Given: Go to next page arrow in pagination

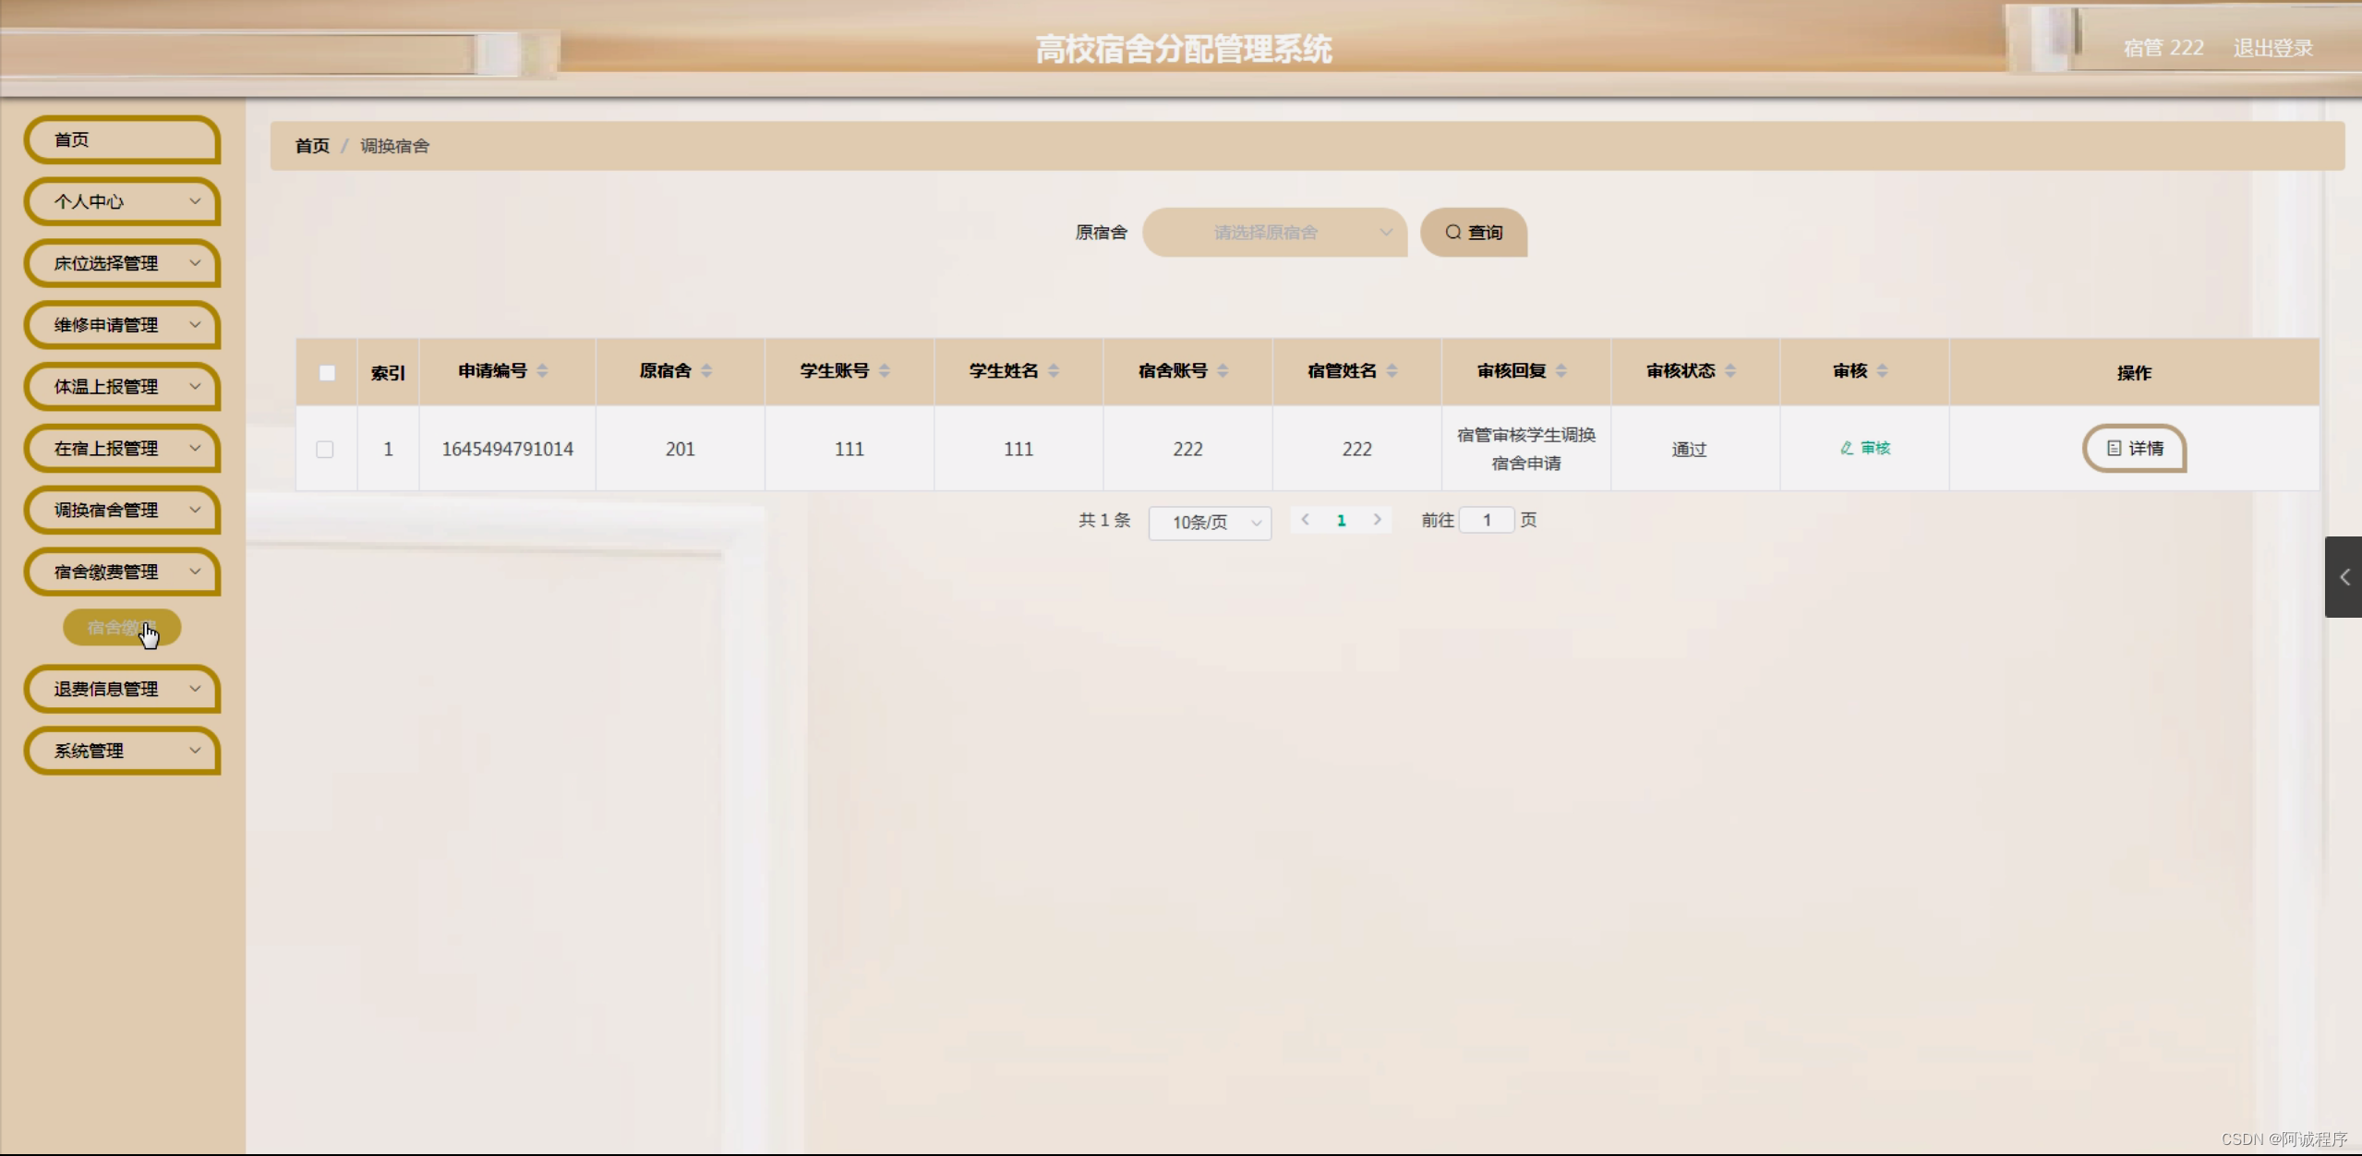Looking at the screenshot, I should point(1377,520).
